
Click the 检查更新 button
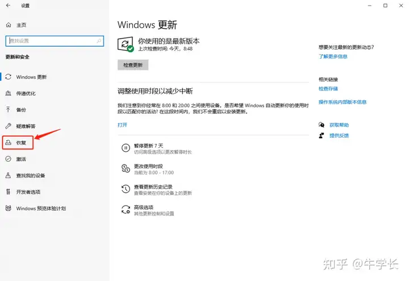pos(133,65)
